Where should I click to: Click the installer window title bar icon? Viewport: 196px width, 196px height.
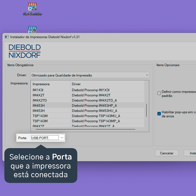pos(7,37)
